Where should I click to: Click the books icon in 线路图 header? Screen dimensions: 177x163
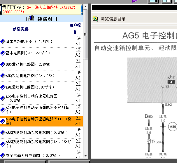[x=31, y=18]
